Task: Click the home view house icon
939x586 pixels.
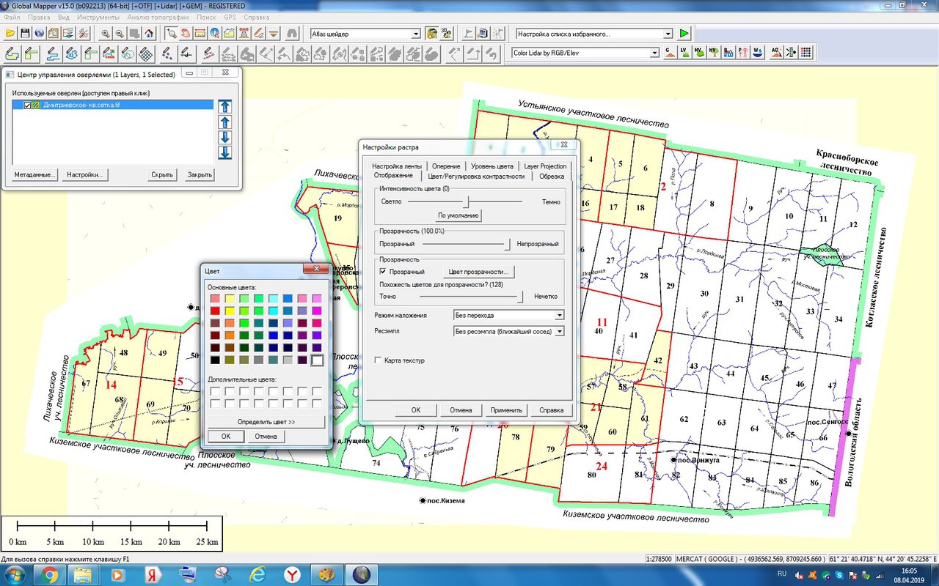Action: pos(148,33)
